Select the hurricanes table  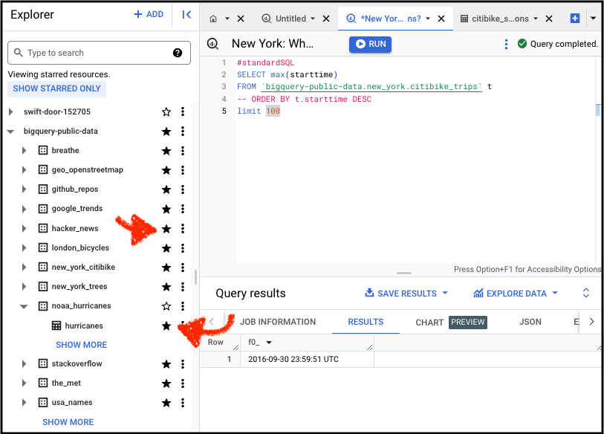click(84, 325)
